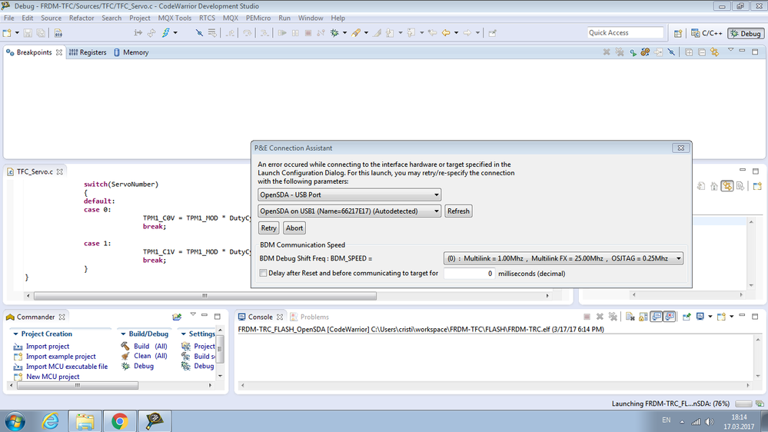This screenshot has height=432, width=768.
Task: Switch to C/C++ perspective
Action: 706,33
